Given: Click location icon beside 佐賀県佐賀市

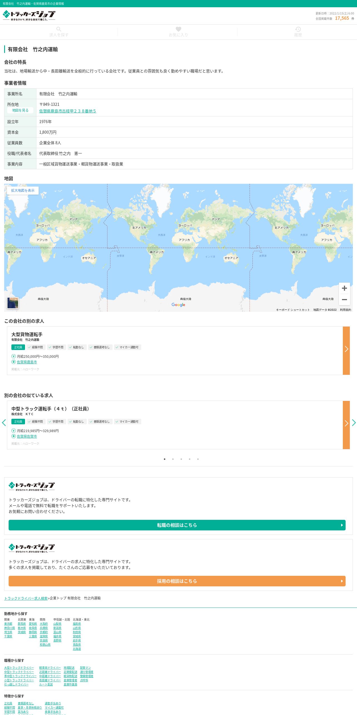Looking at the screenshot, I should pyautogui.click(x=14, y=436).
